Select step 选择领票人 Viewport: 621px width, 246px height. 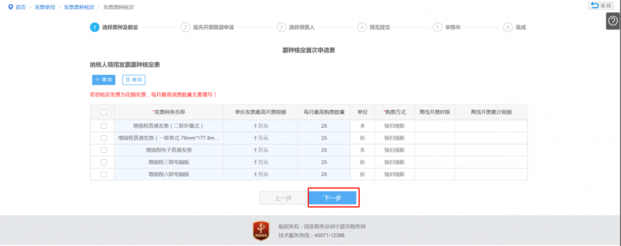(301, 28)
